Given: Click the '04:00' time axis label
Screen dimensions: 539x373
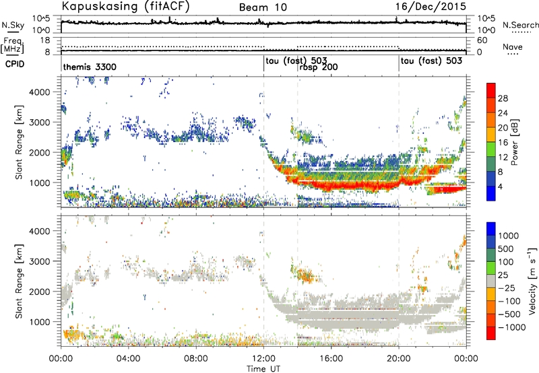Looking at the screenshot, I should pyautogui.click(x=128, y=359).
